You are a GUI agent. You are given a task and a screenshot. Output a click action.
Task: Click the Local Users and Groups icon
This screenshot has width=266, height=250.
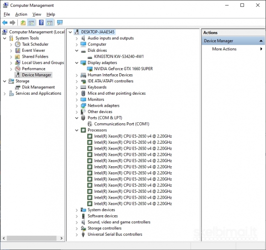18,63
